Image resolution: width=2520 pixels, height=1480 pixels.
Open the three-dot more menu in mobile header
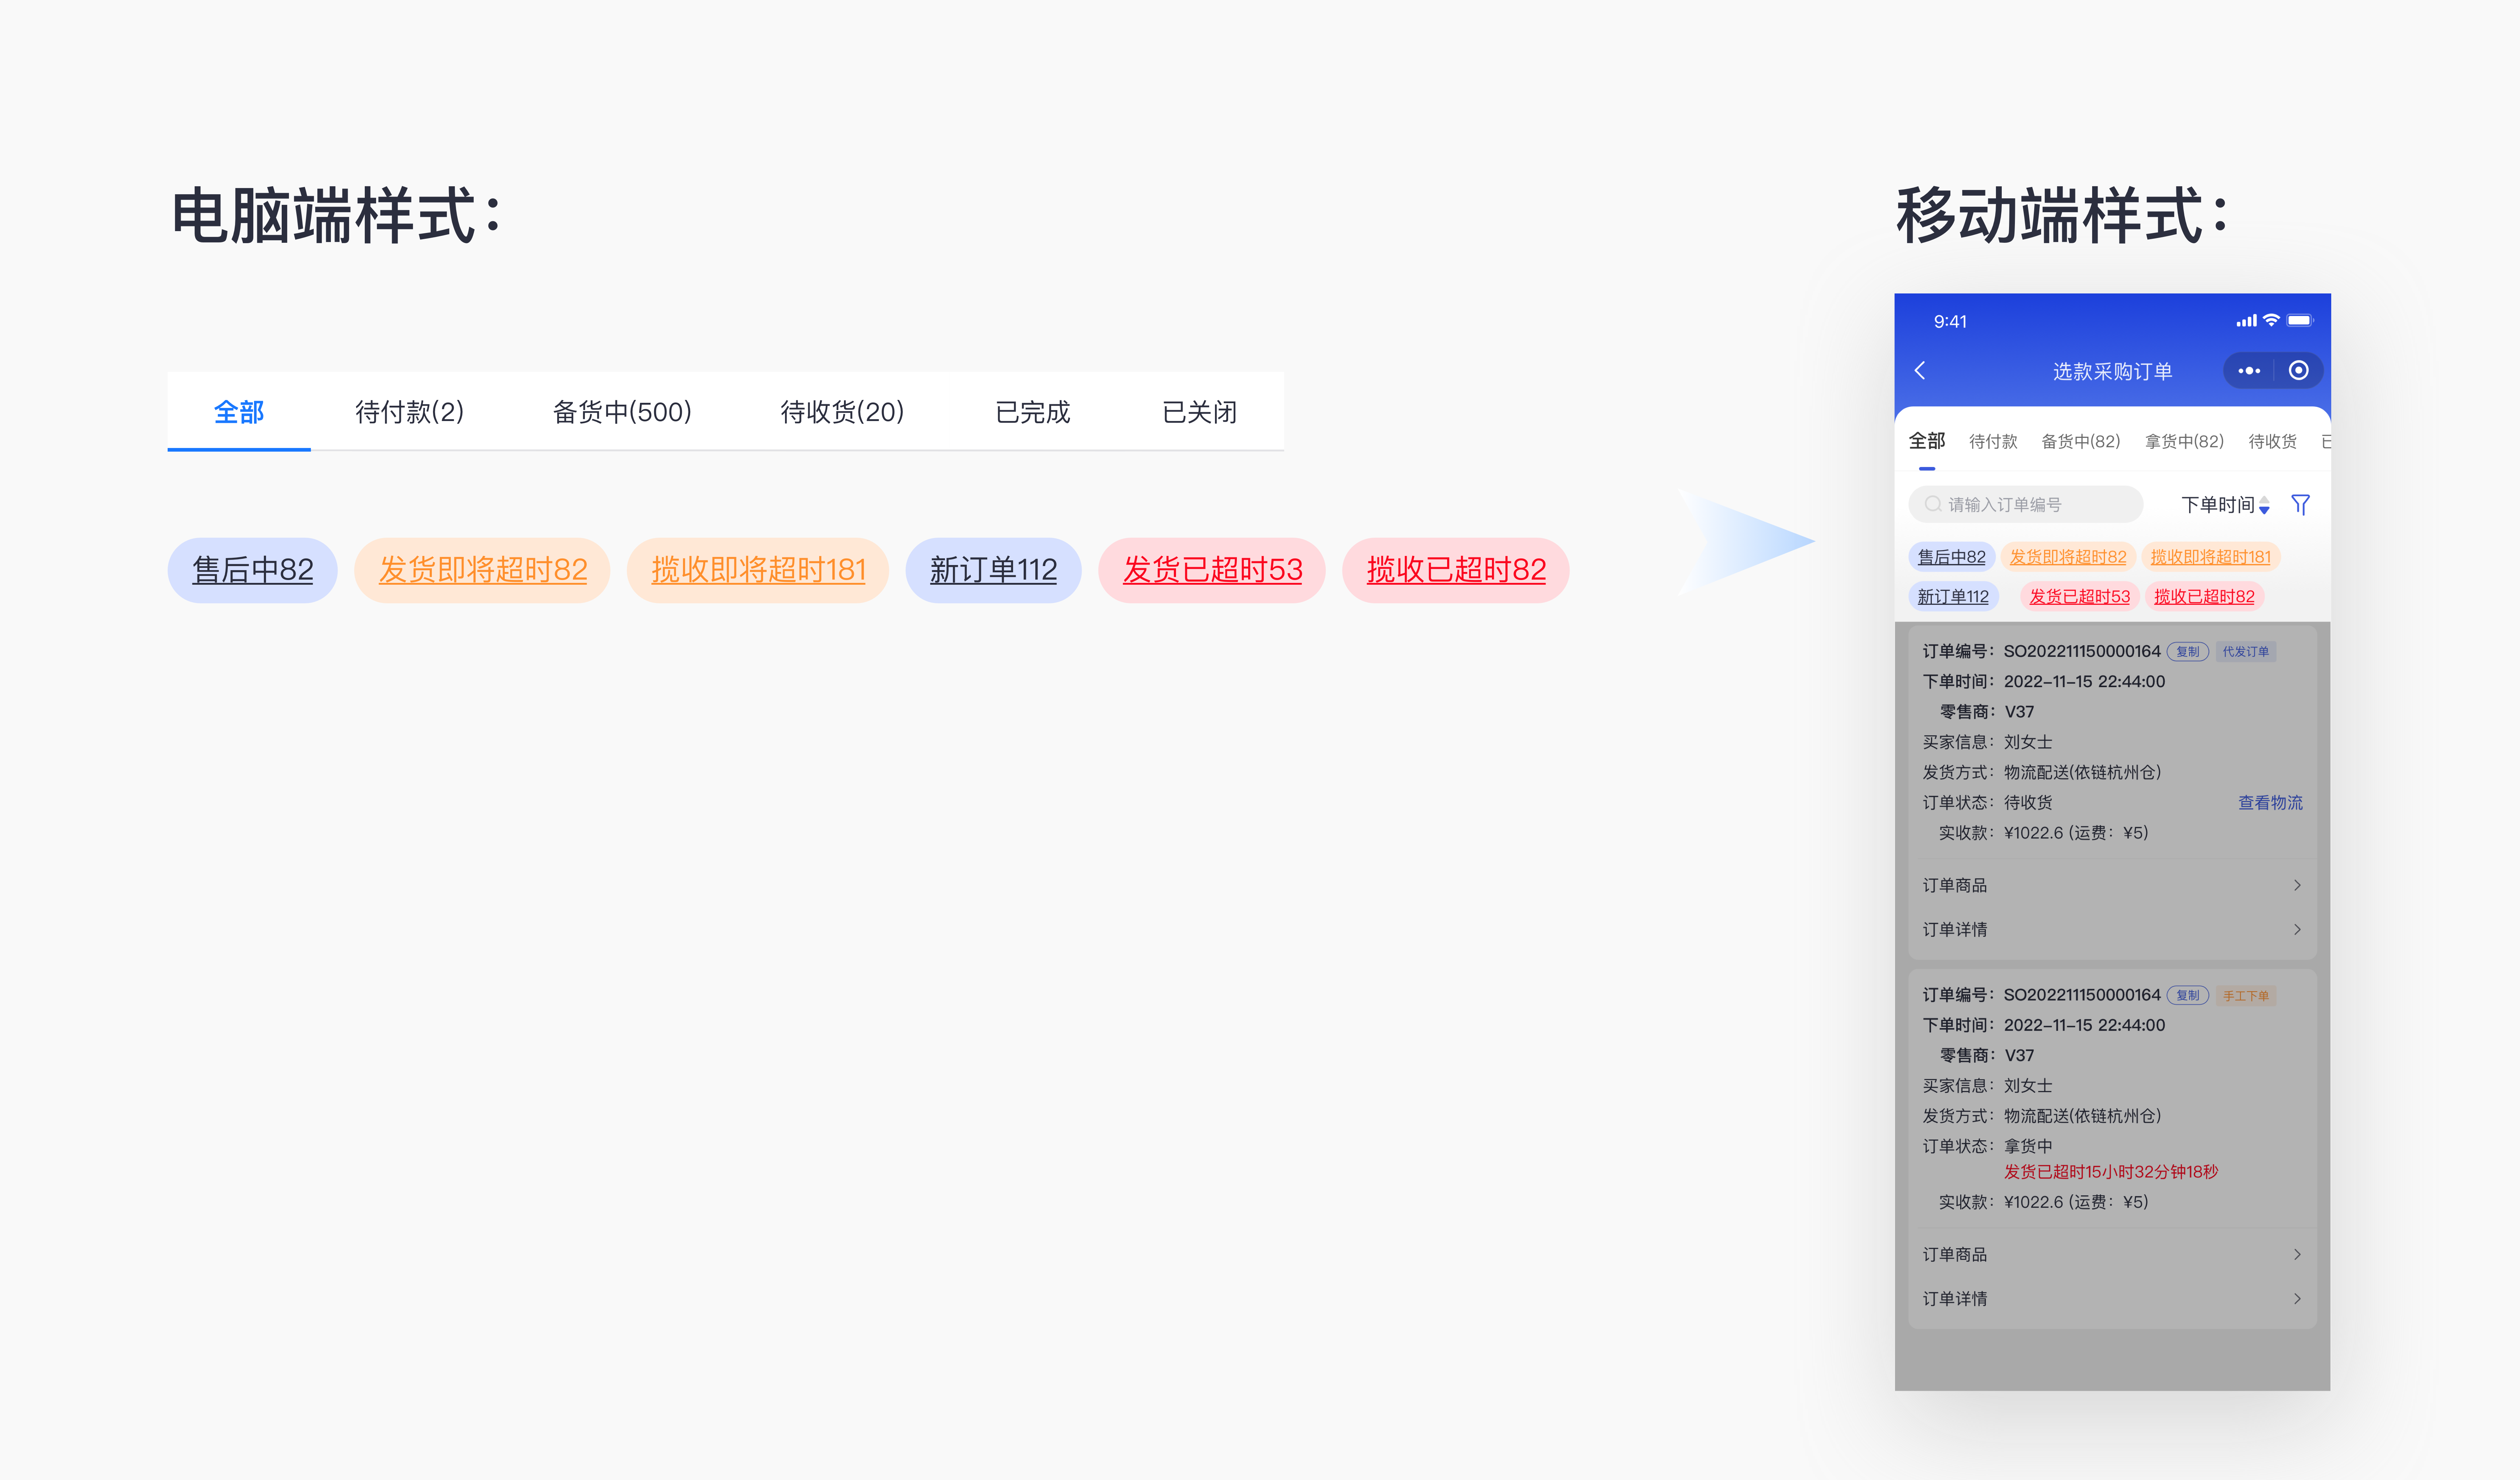tap(2249, 371)
